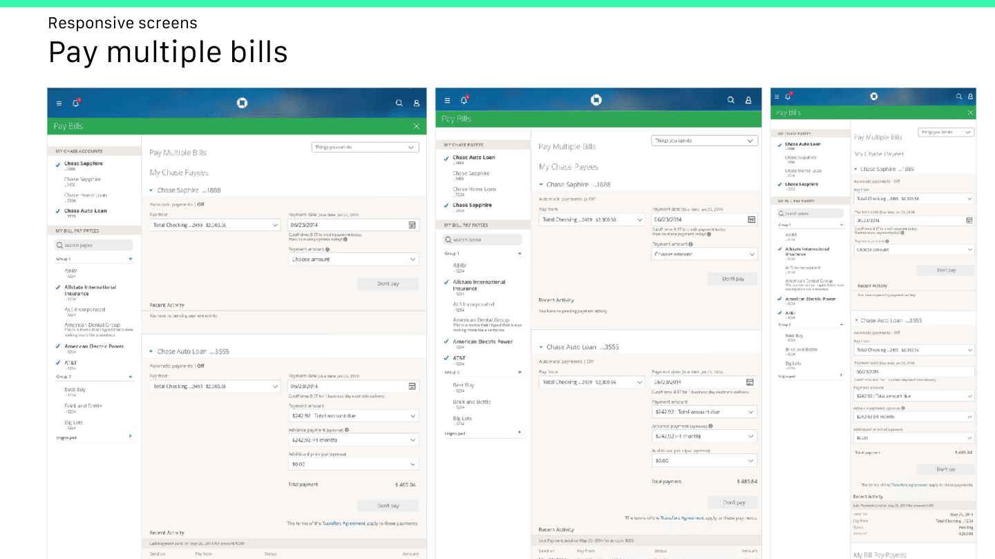Open search with the magnifying glass icon
This screenshot has height=559, width=995.
(399, 102)
